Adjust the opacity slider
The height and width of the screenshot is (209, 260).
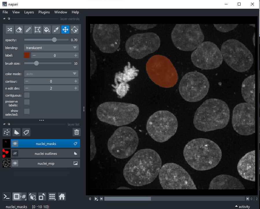click(54, 40)
